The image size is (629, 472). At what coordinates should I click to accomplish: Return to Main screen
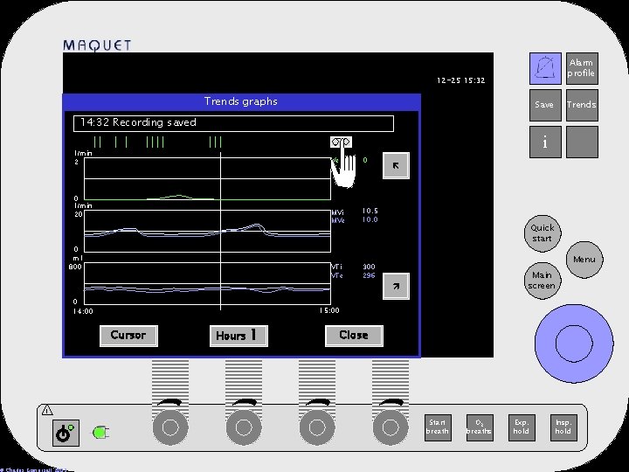tap(543, 281)
